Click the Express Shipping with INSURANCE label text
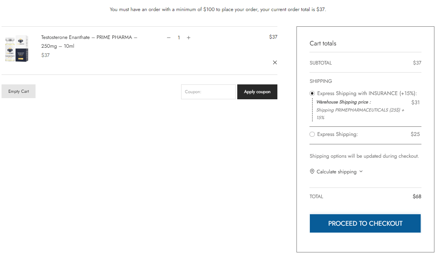The width and height of the screenshot is (439, 257). pos(367,94)
